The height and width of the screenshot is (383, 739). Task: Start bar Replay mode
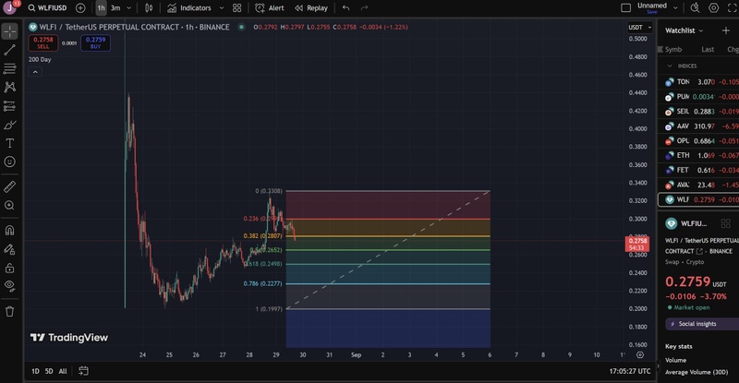click(x=311, y=8)
